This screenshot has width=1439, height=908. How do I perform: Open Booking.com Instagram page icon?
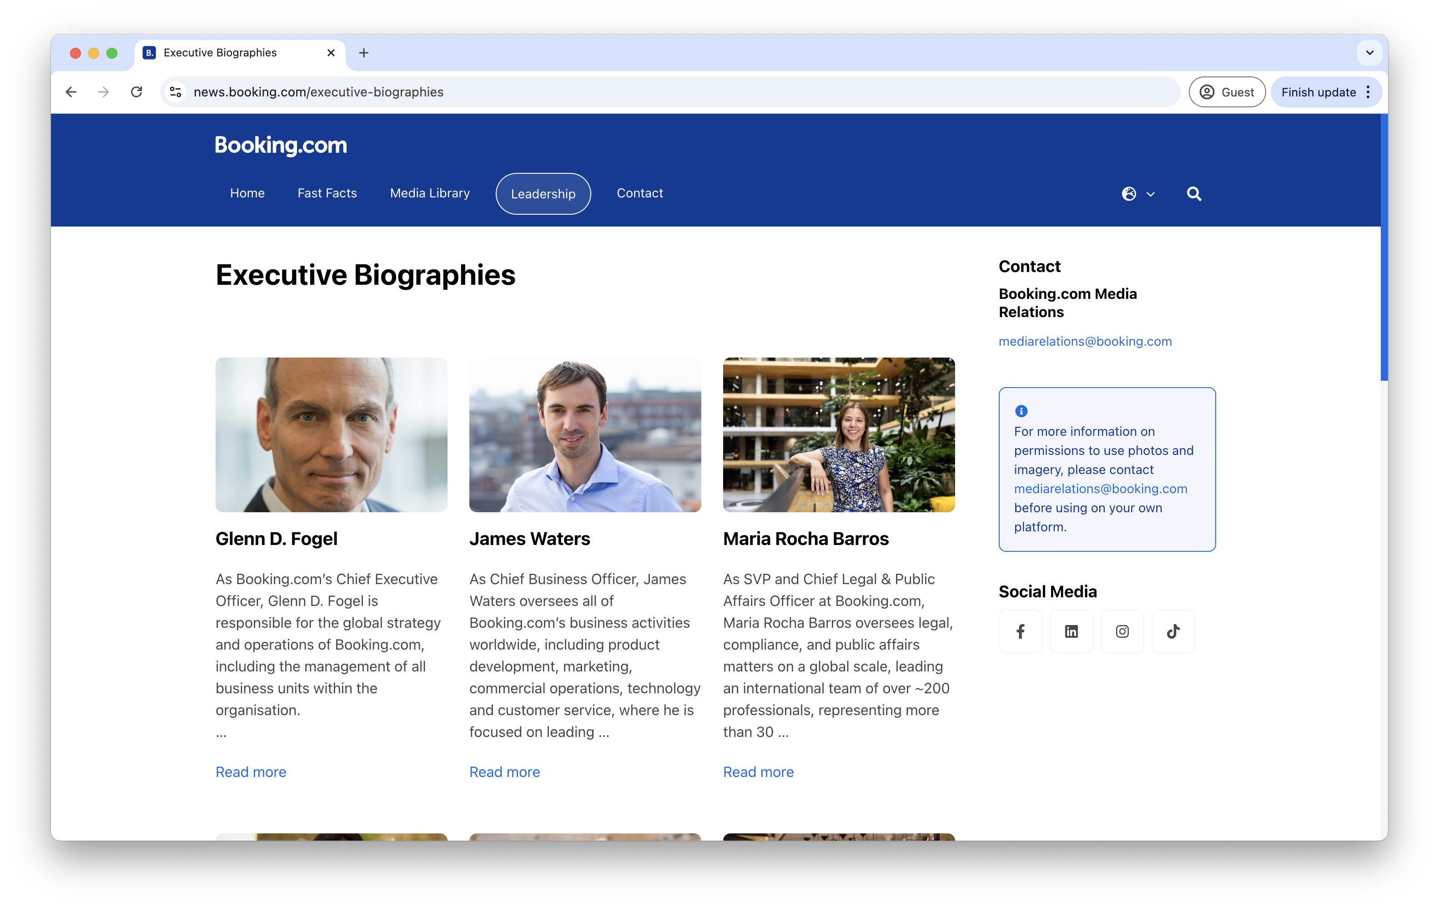tap(1122, 631)
